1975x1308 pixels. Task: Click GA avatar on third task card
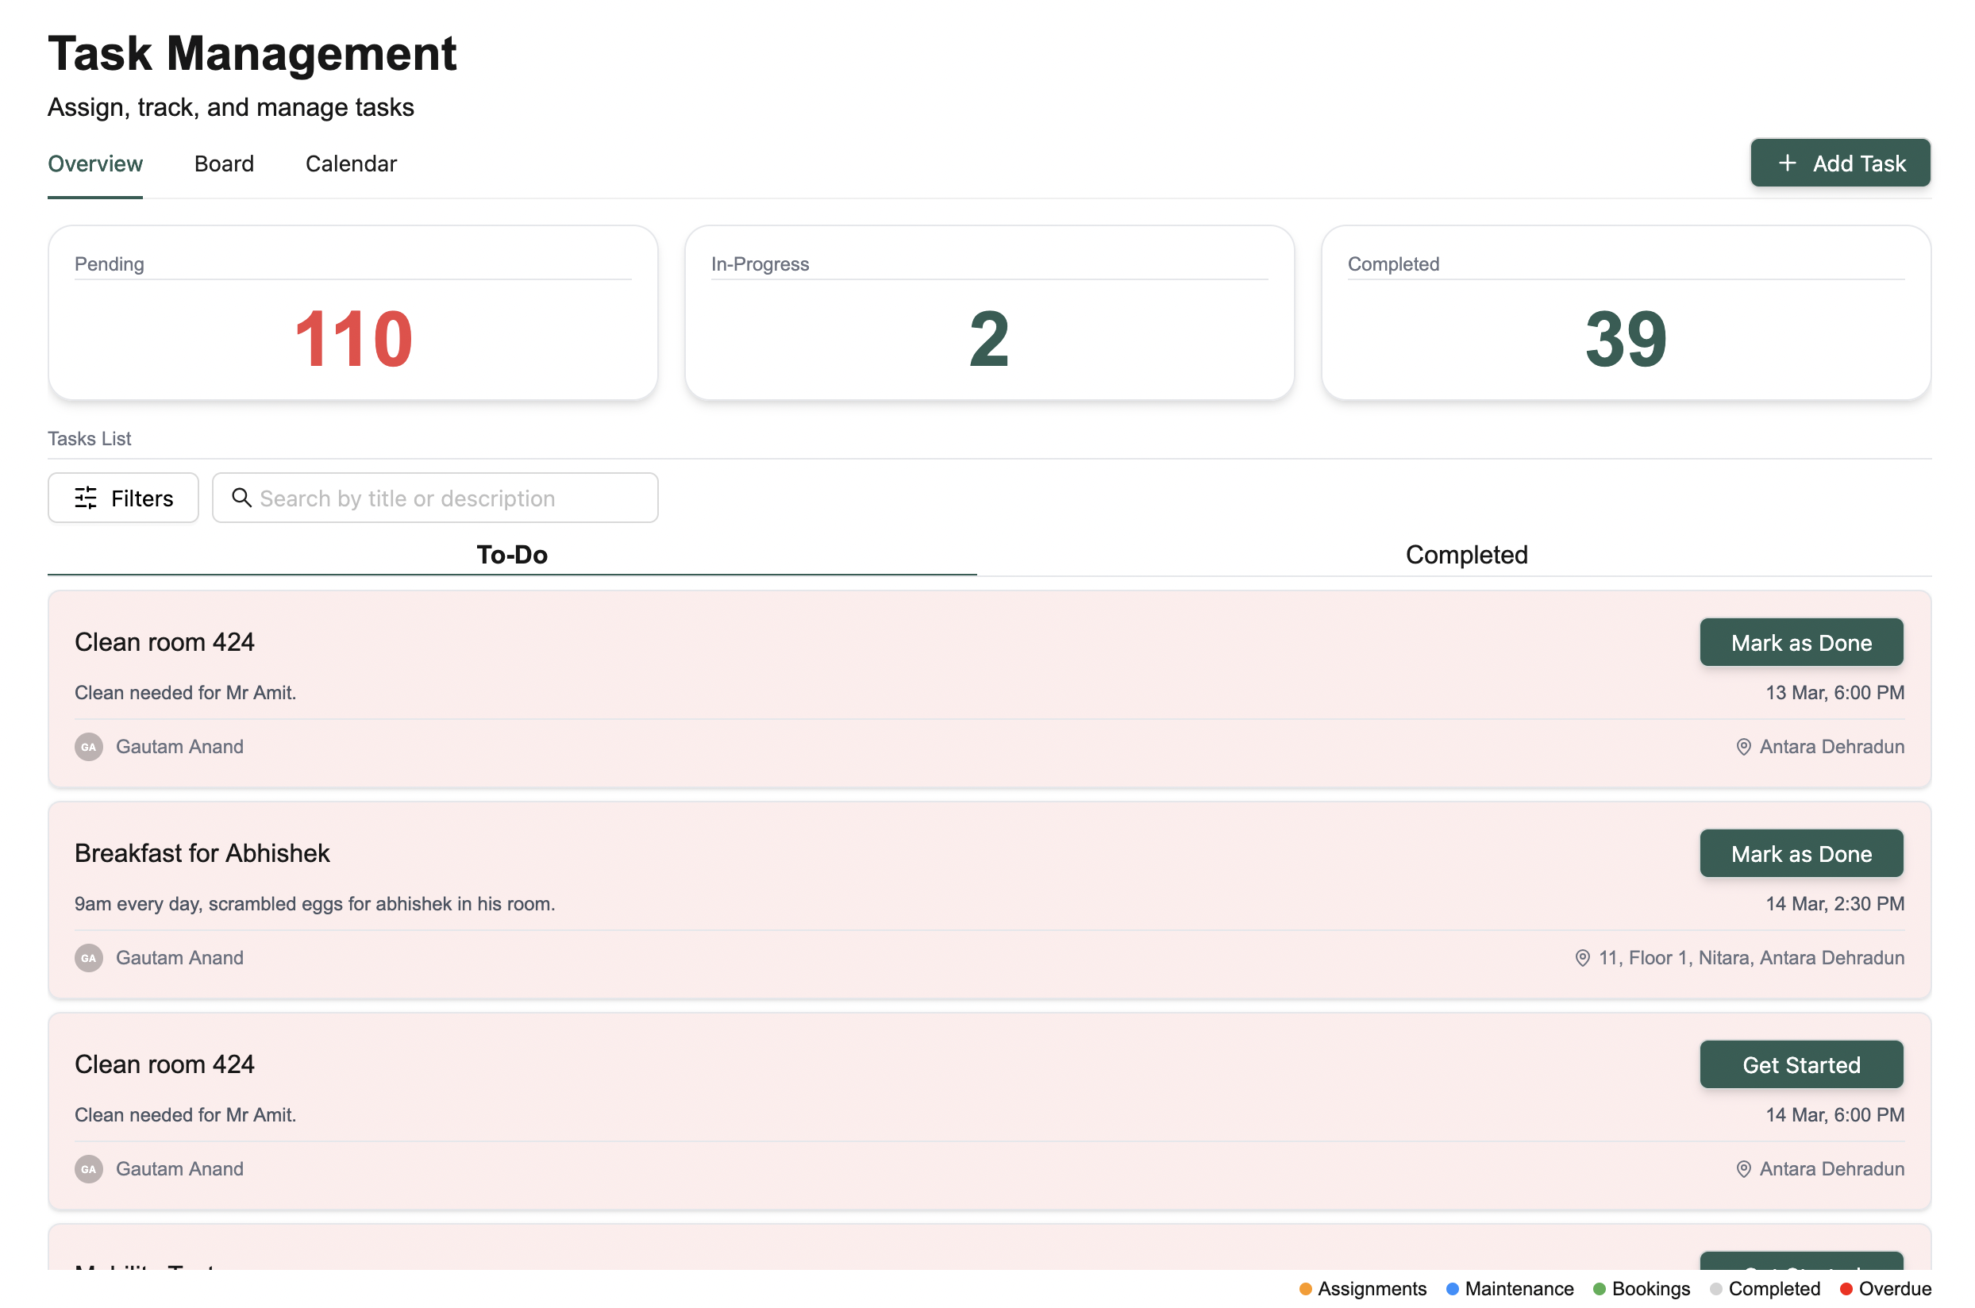click(x=88, y=1168)
